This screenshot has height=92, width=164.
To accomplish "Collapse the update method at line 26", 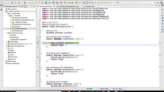I will [x=41, y=53].
